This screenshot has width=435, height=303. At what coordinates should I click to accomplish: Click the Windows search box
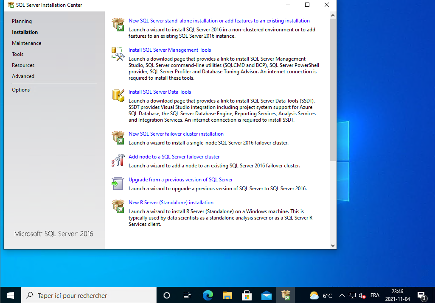89,295
